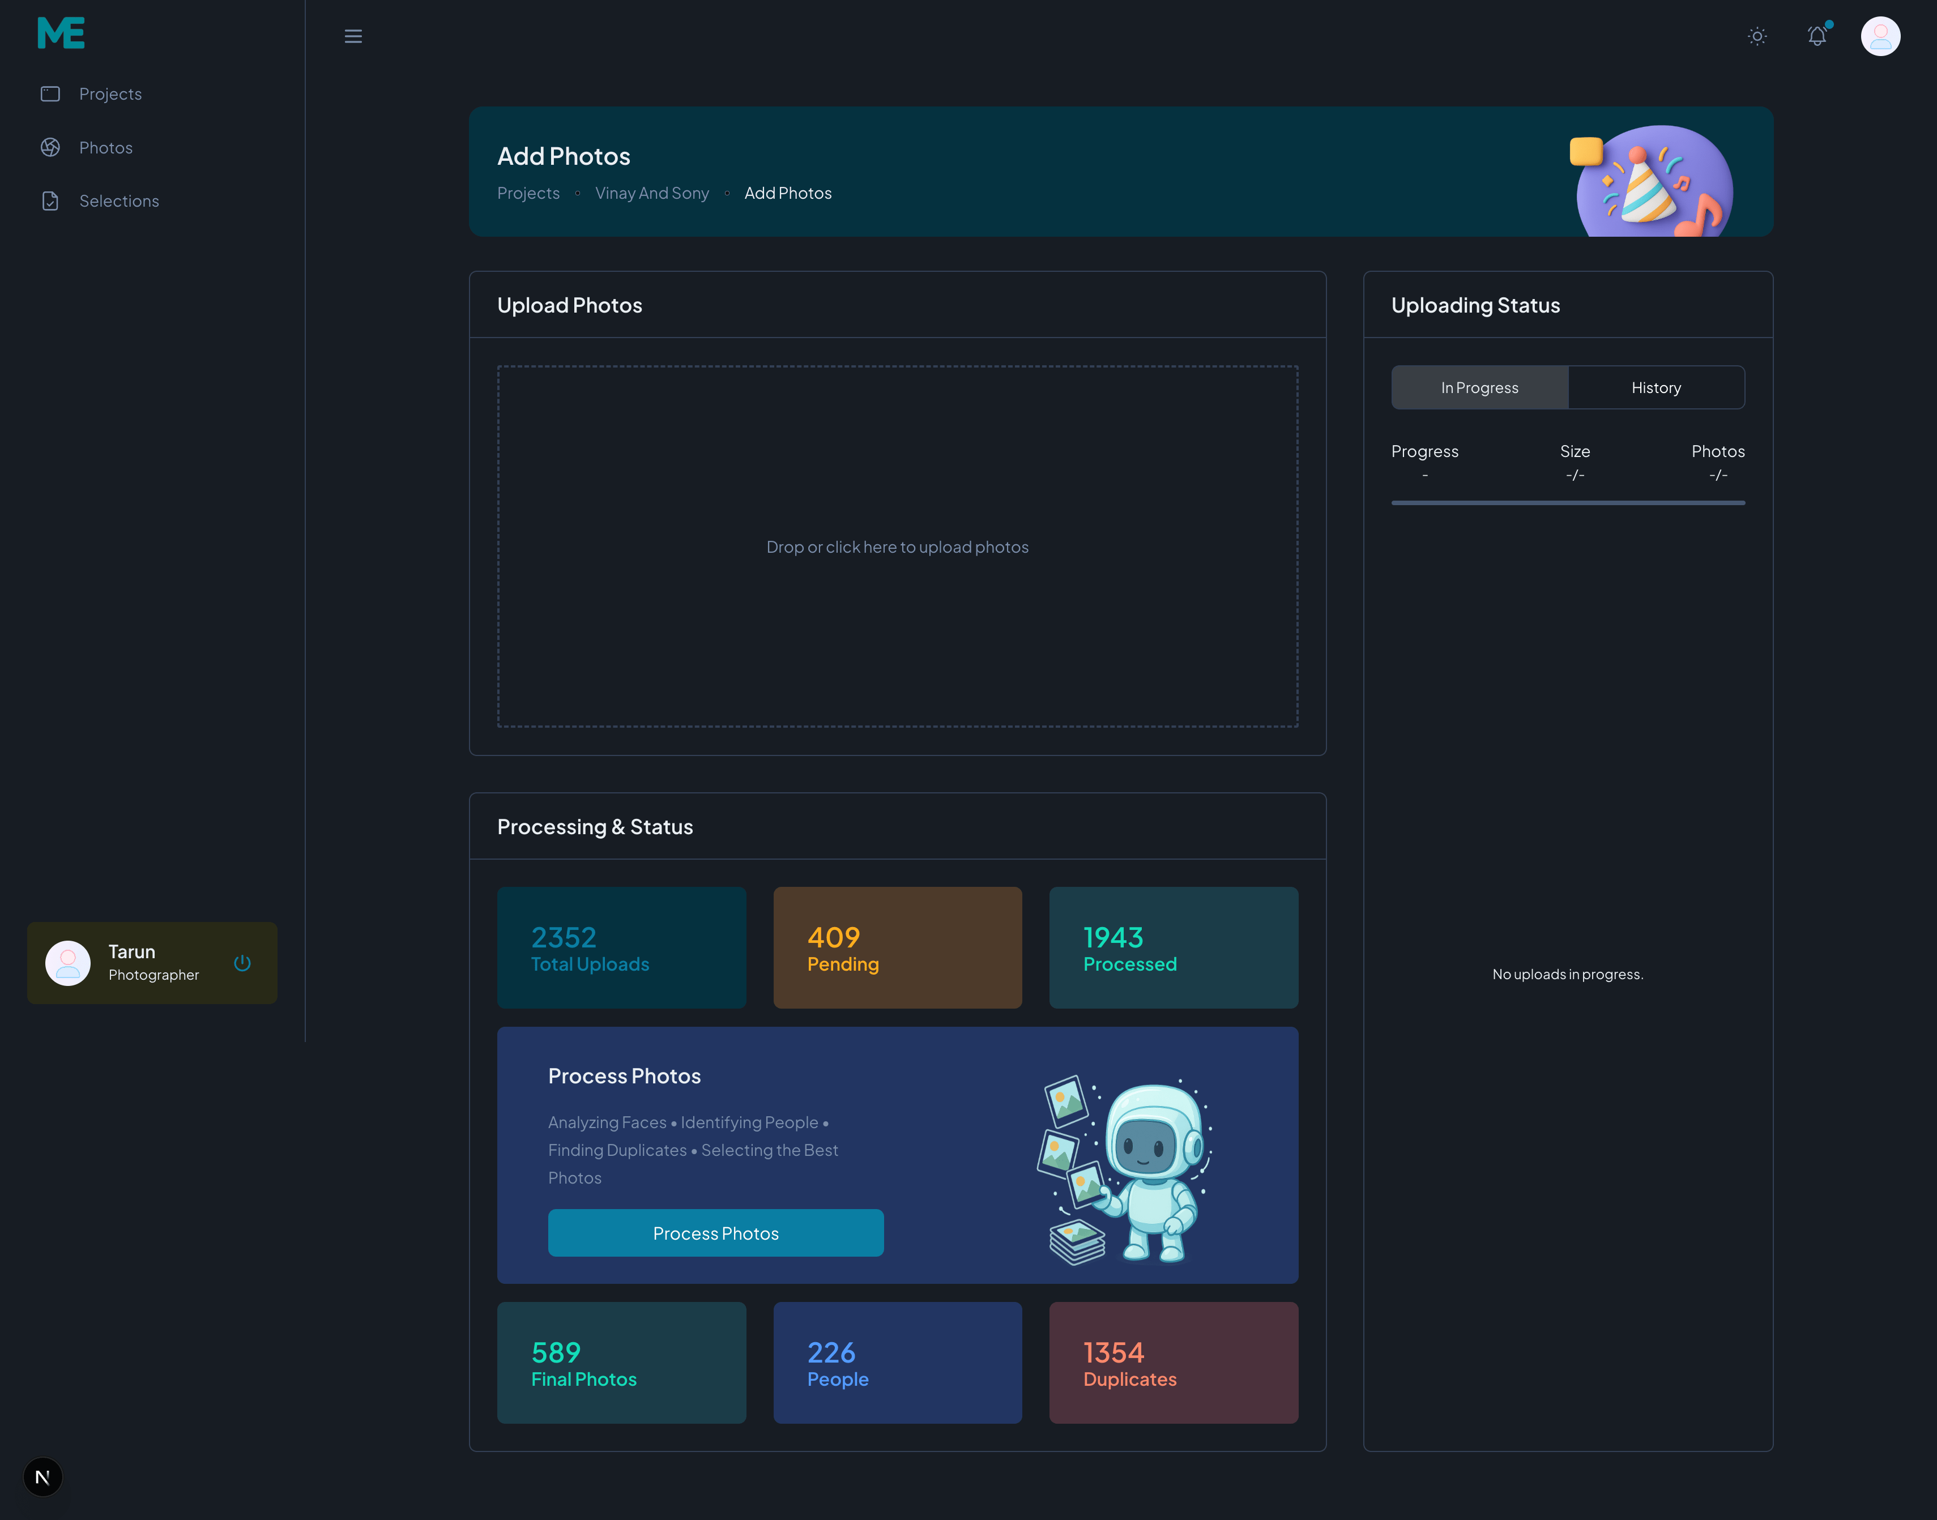Switch to the In Progress tab

(1479, 388)
